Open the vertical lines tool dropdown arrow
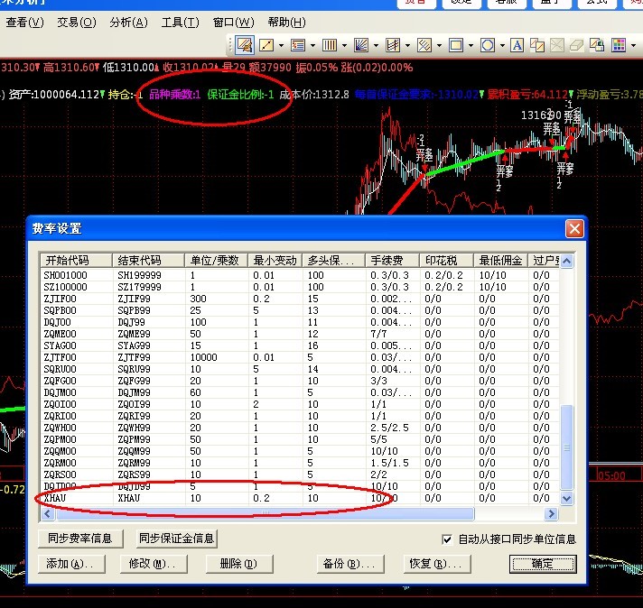Screen dimensions: 643x608 coord(344,45)
